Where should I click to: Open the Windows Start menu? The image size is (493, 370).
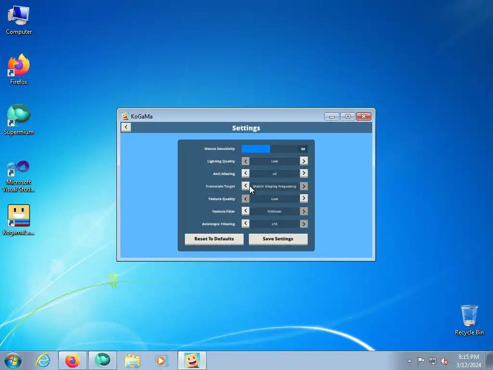[x=13, y=360]
